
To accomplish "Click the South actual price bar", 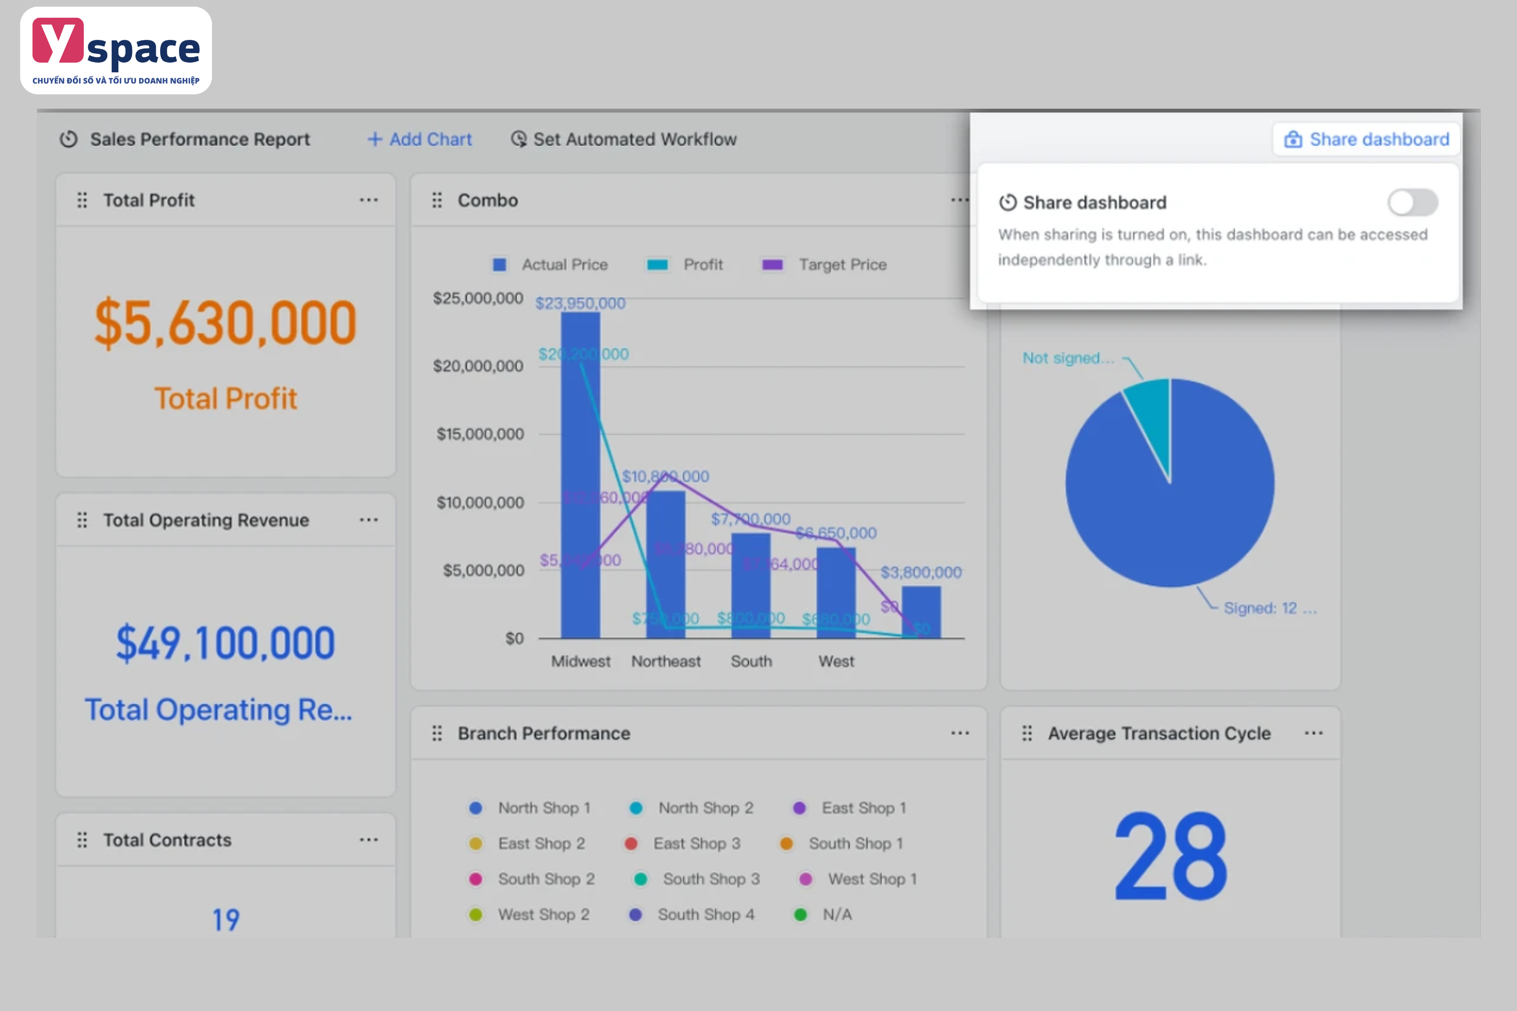I will (x=751, y=586).
